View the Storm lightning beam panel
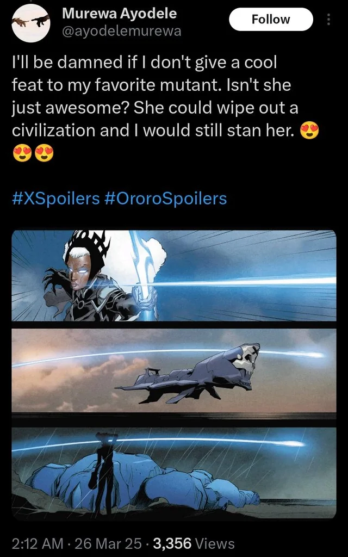348x557 pixels. [x=174, y=276]
